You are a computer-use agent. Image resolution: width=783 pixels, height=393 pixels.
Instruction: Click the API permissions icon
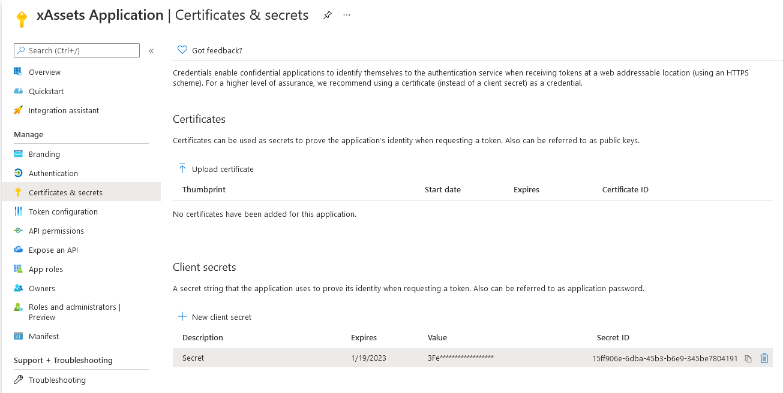(x=19, y=231)
